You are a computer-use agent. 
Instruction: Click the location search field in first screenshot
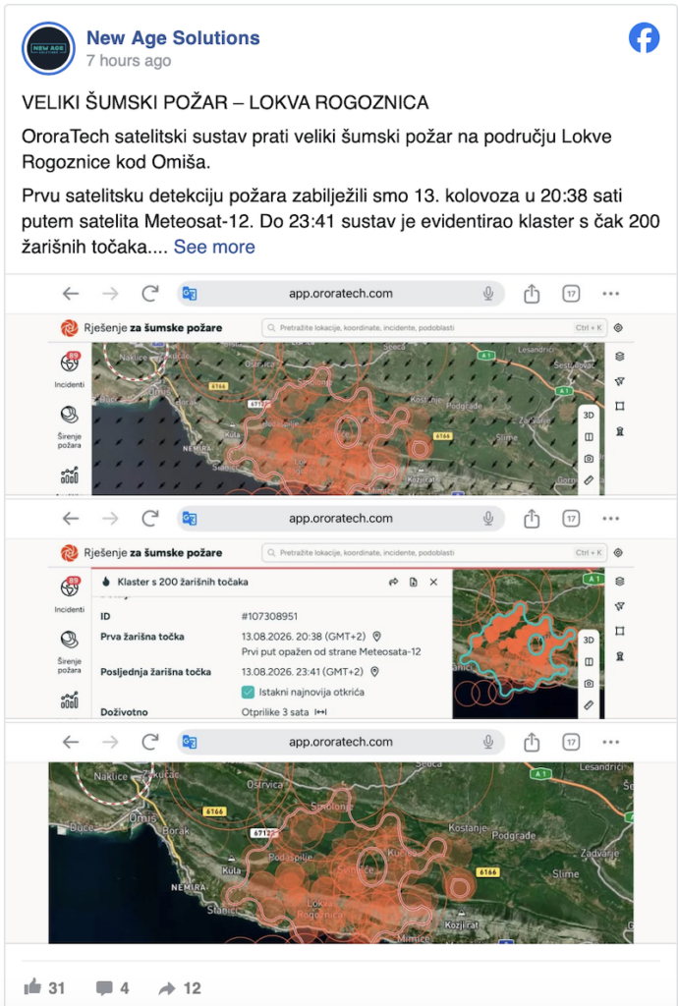(433, 328)
